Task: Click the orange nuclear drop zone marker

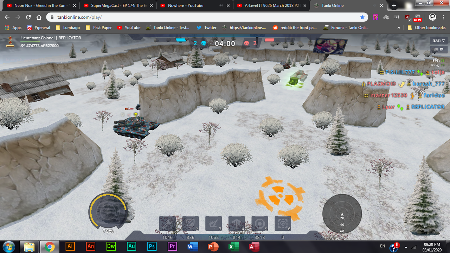Action: 280,198
